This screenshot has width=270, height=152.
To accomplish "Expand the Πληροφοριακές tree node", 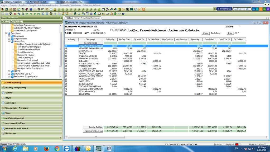I will click(x=9, y=39).
